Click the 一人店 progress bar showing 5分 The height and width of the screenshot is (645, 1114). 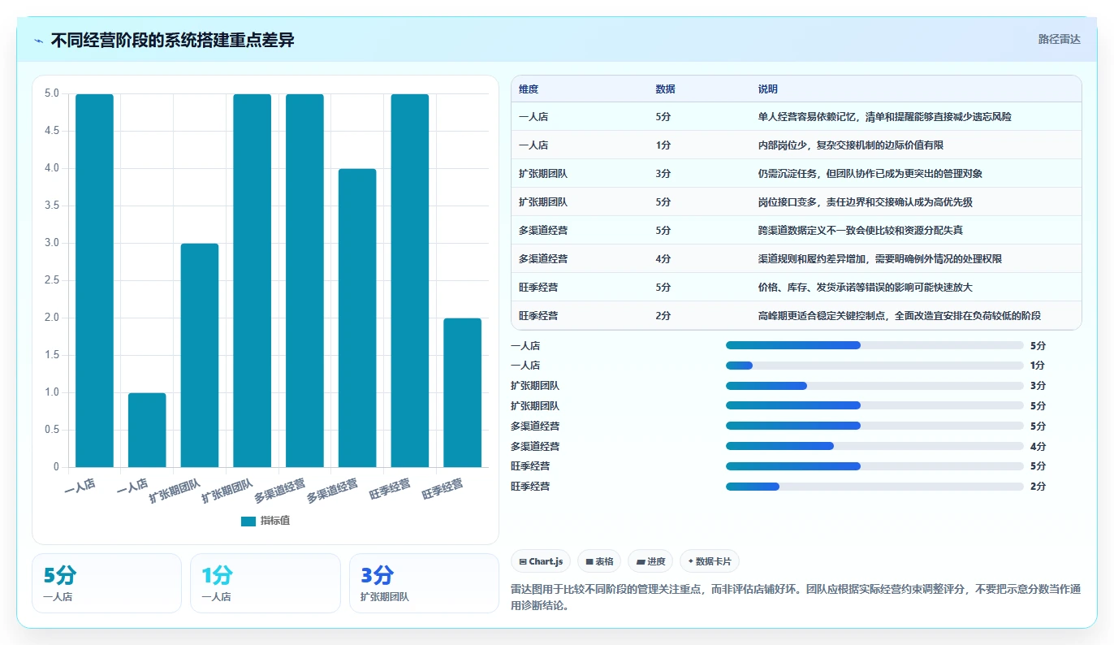(x=874, y=345)
